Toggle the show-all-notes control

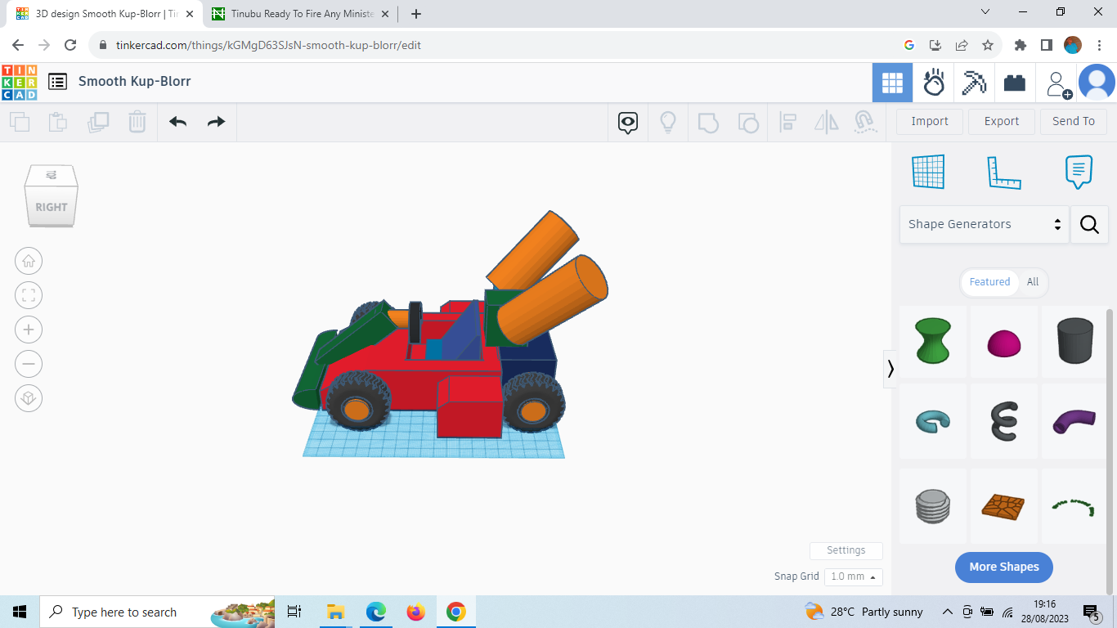click(627, 121)
